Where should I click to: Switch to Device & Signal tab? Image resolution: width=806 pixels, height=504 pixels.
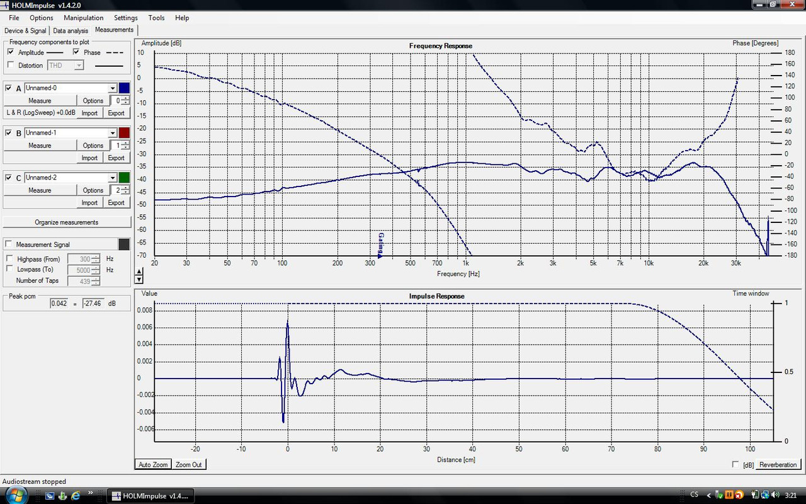(x=25, y=30)
